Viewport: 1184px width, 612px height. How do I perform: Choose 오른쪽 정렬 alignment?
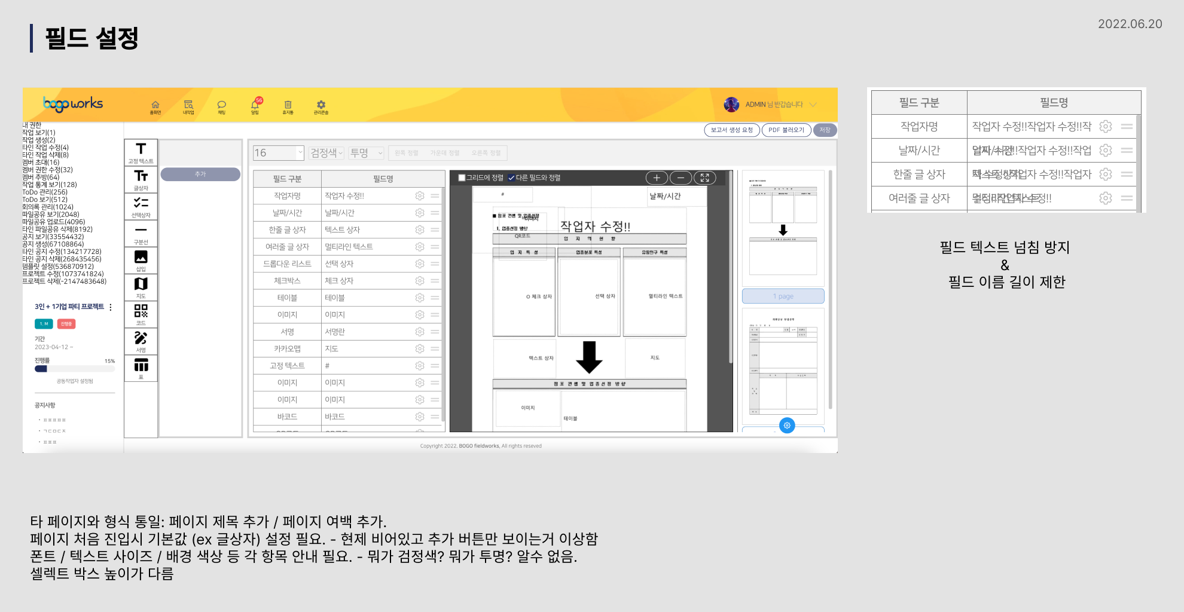486,153
